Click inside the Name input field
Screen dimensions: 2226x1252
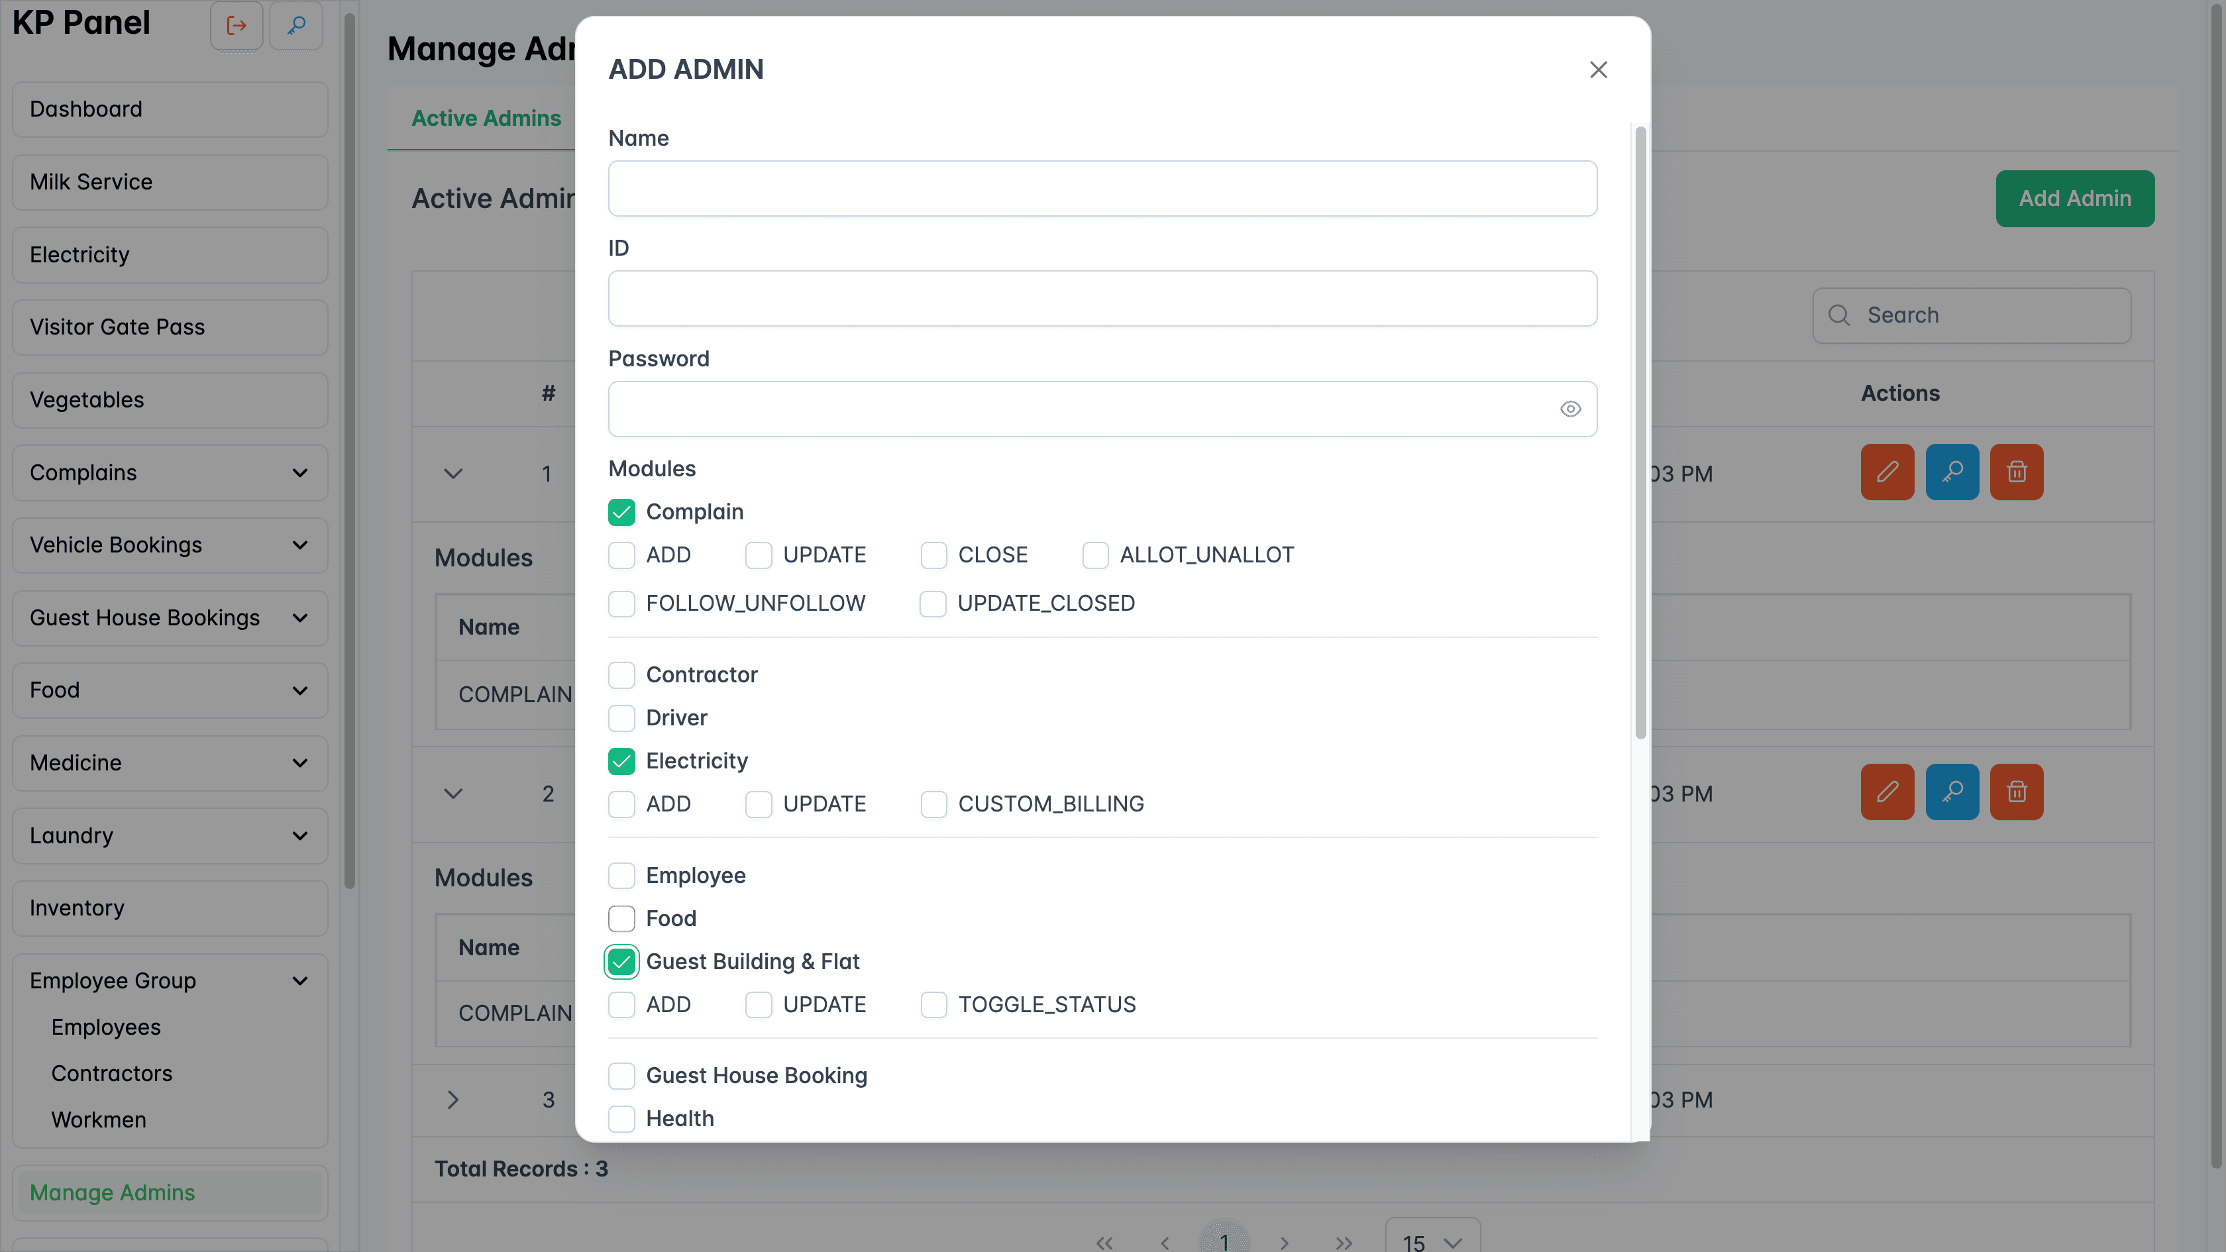pos(1102,188)
